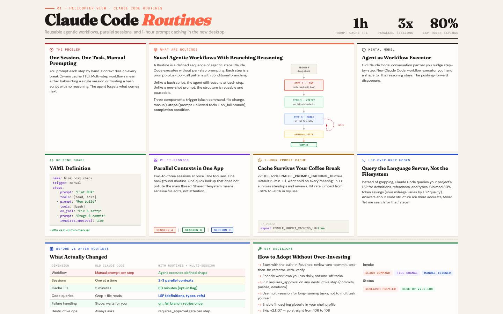Viewport: 503px width, 314px height.
Task: Click the Claude Code Routines main title
Action: (128, 20)
